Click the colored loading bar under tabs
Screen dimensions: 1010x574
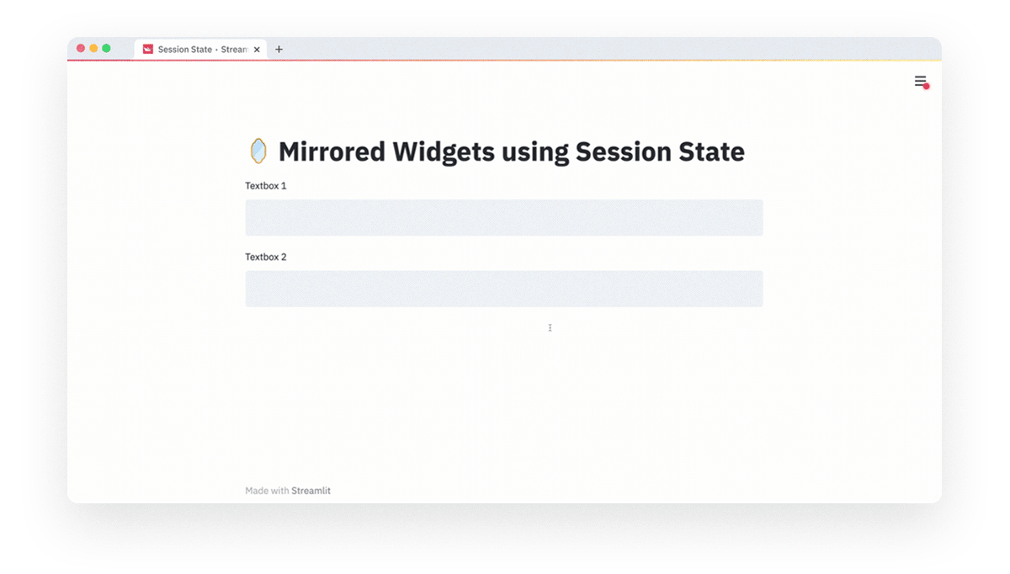coord(505,61)
